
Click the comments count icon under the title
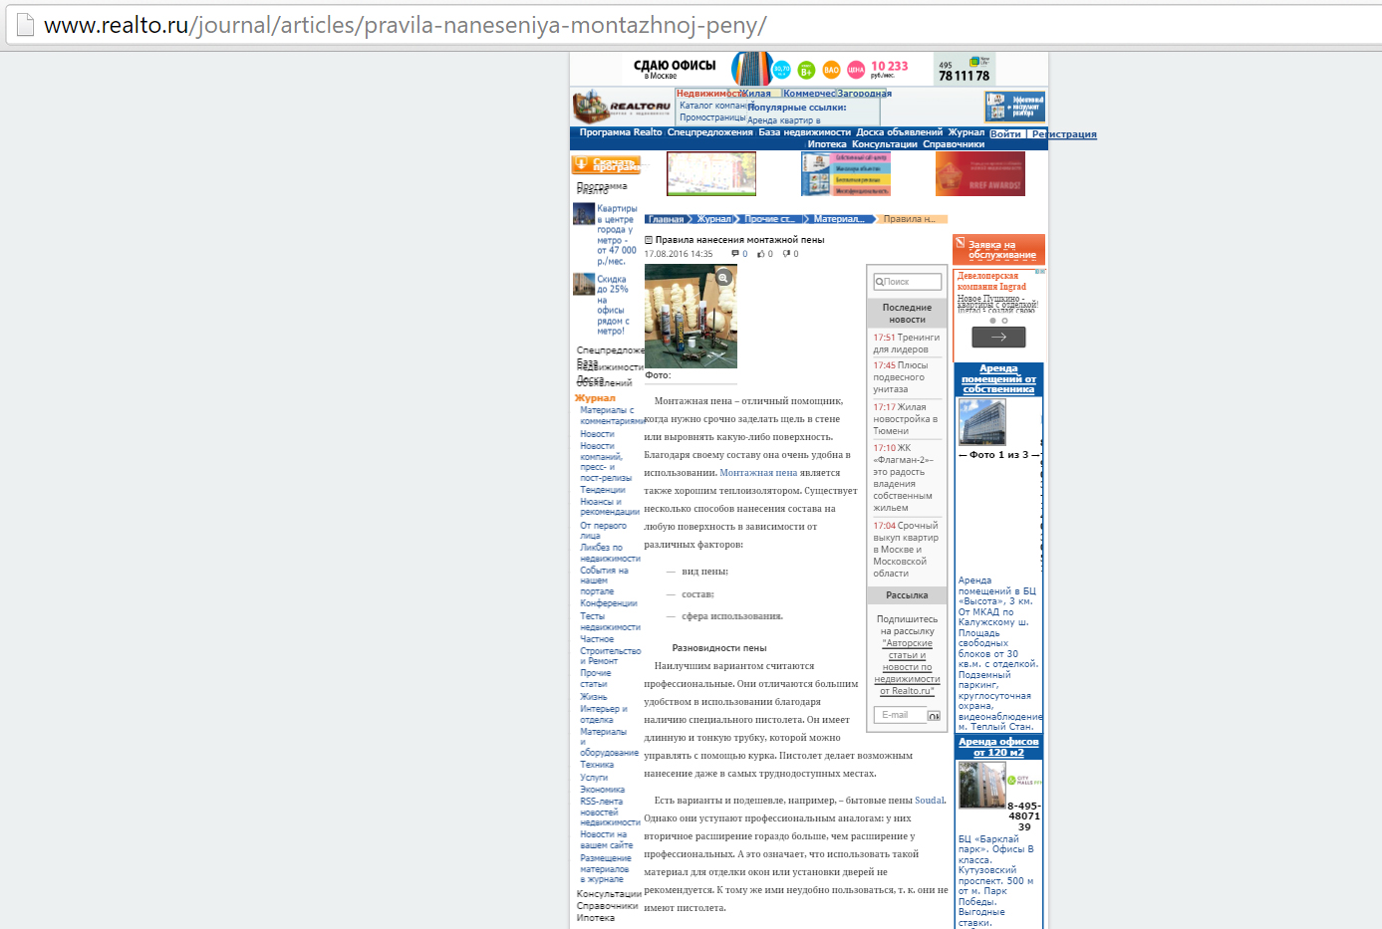click(735, 254)
